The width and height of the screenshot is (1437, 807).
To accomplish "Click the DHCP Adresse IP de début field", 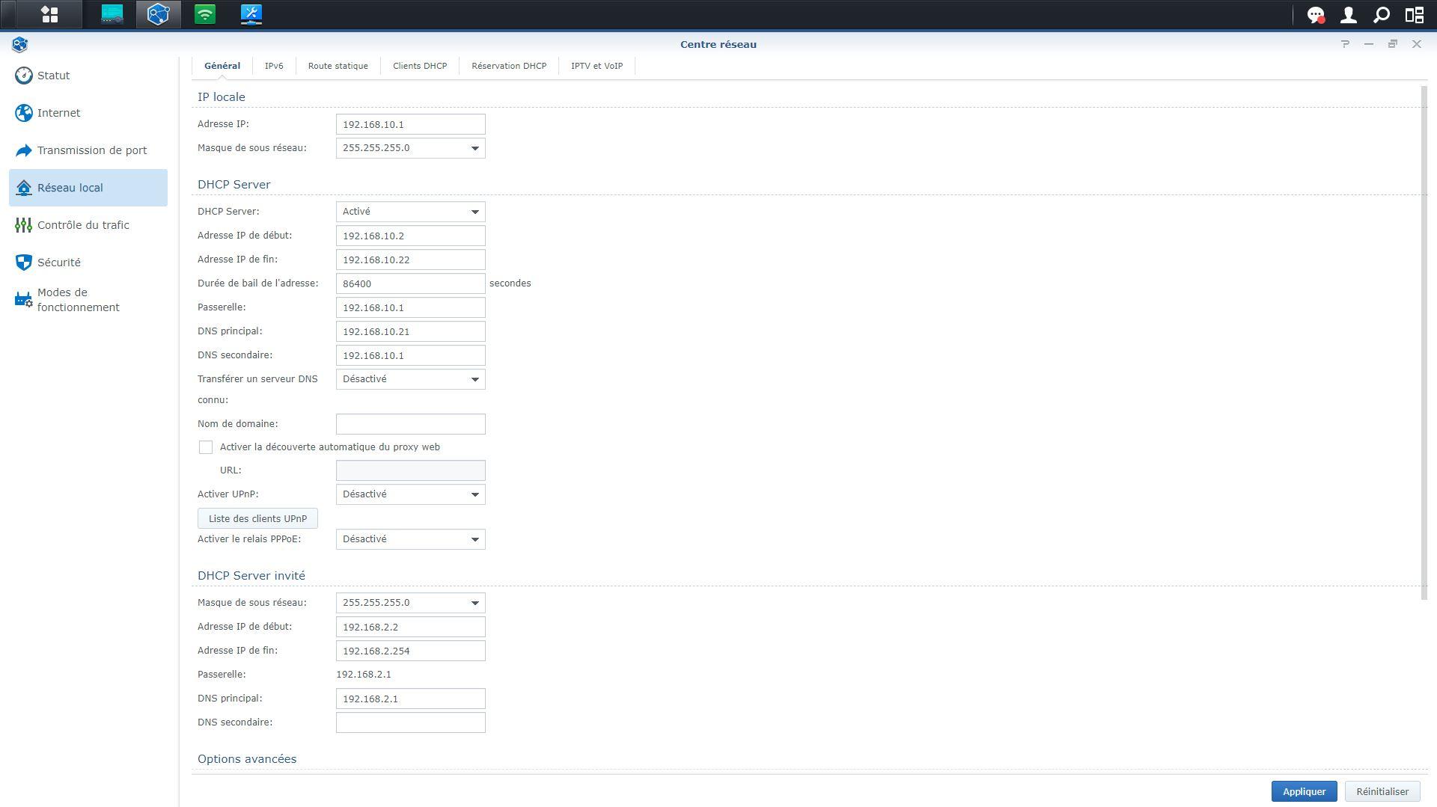I will point(410,236).
